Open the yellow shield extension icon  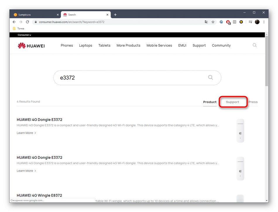[x=241, y=22]
